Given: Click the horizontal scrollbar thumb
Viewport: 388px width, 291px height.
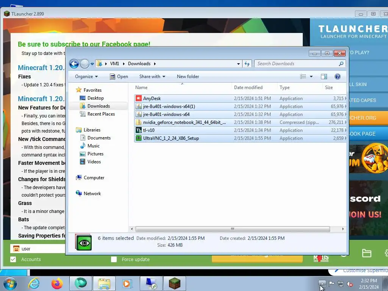Looking at the screenshot, I should click(x=233, y=229).
